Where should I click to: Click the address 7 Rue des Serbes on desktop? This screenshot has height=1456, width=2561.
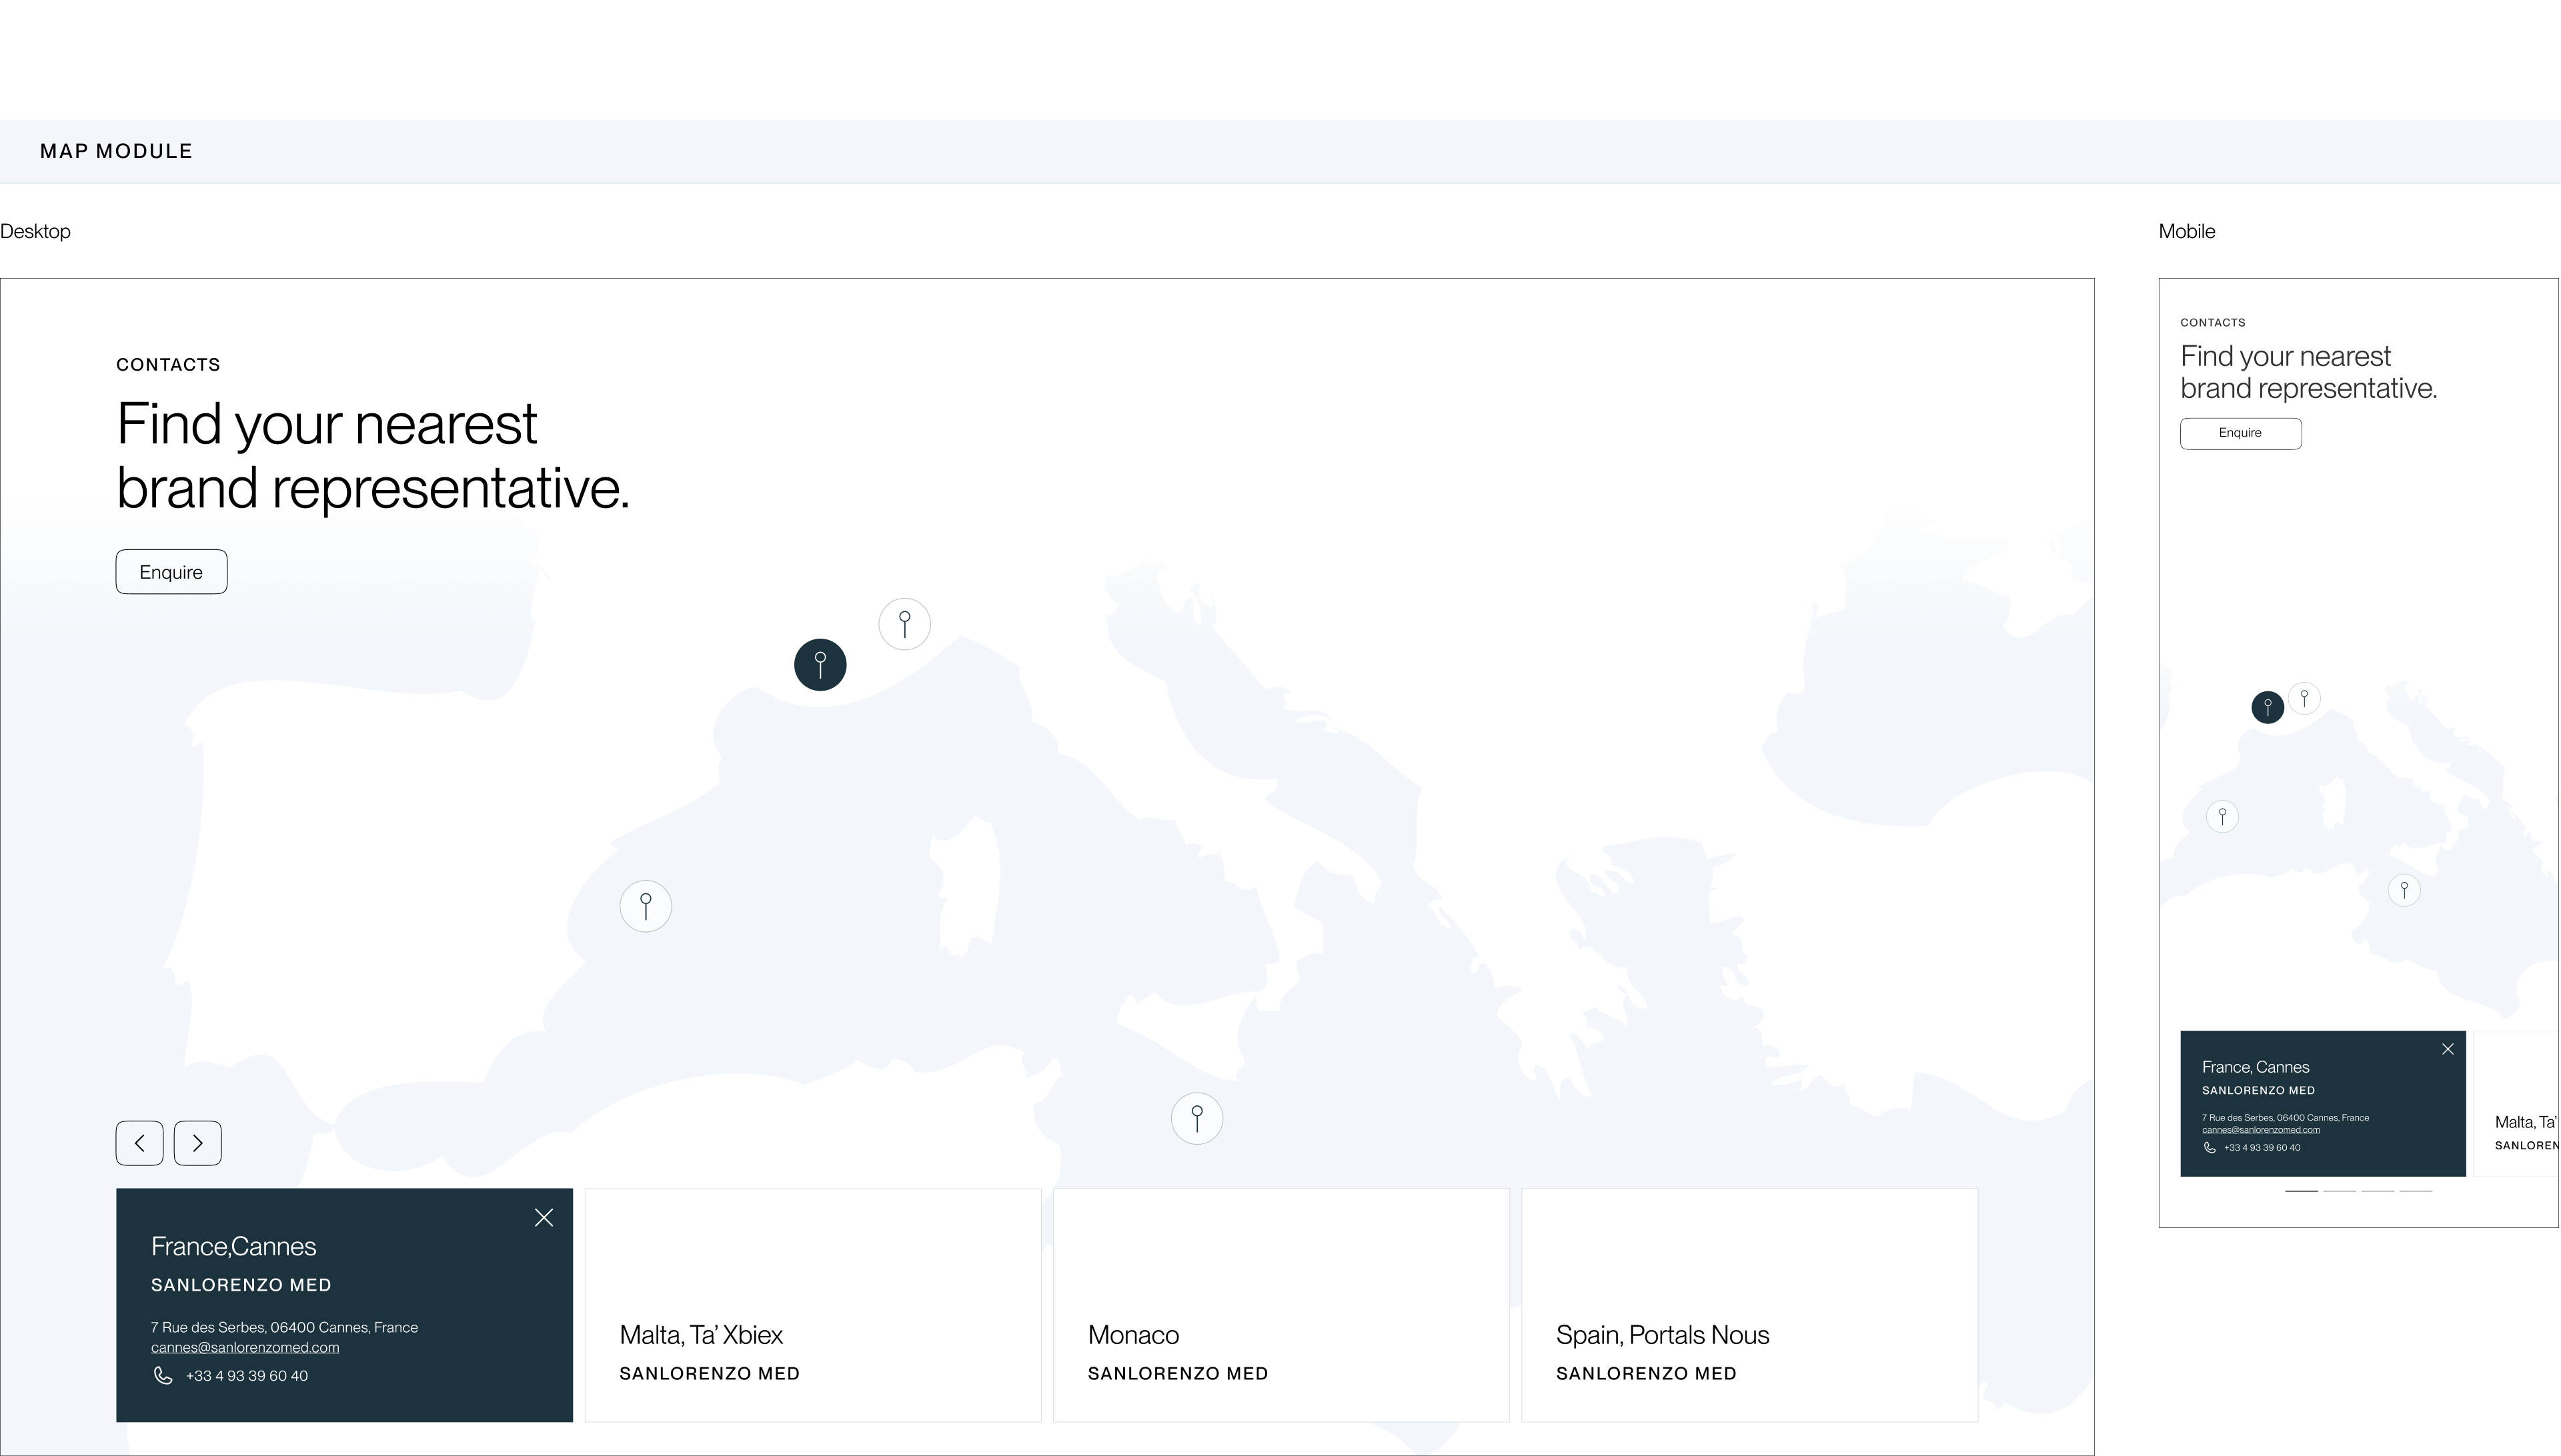284,1327
